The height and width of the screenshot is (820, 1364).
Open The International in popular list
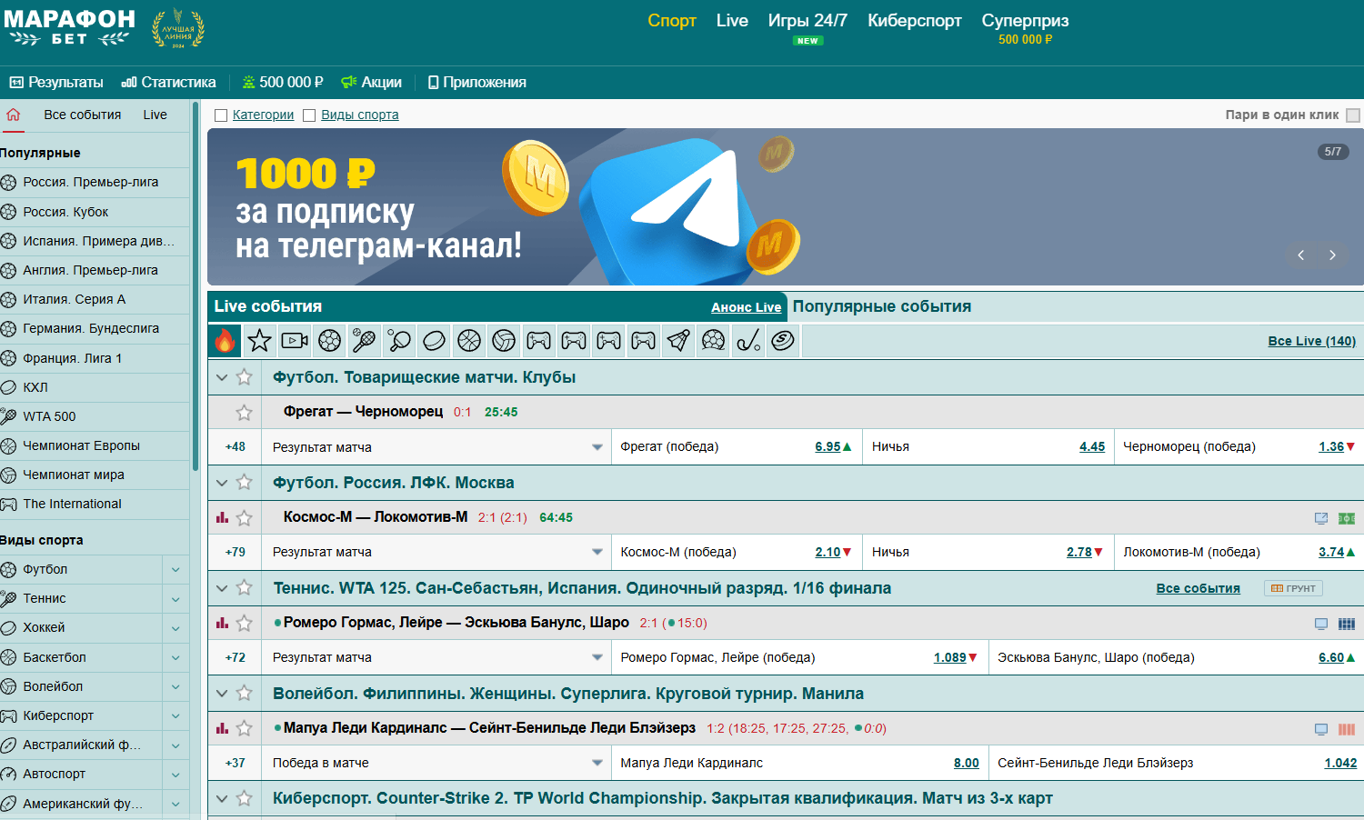point(73,505)
